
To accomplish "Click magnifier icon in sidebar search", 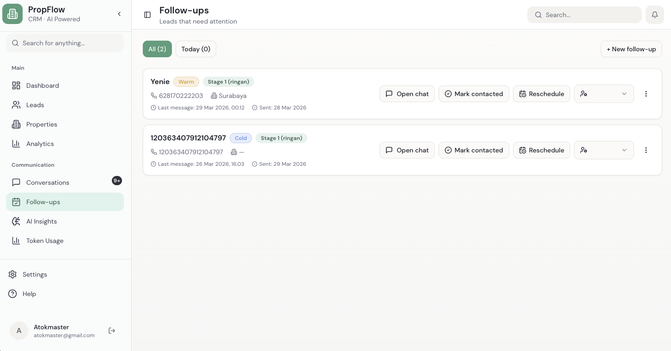I will click(16, 43).
